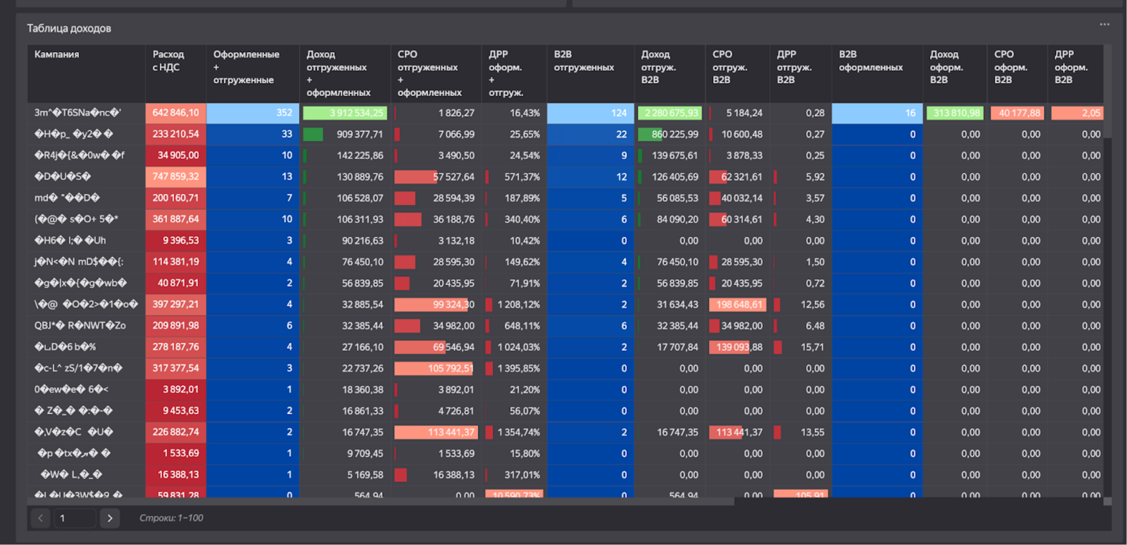Select the 313 810,98 B2B income cell
1127x545 pixels.
(955, 113)
